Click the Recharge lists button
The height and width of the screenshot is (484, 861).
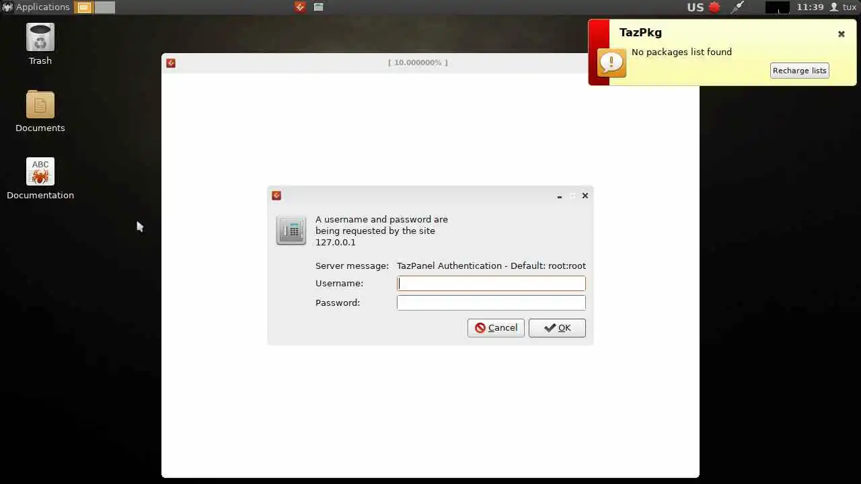[799, 71]
